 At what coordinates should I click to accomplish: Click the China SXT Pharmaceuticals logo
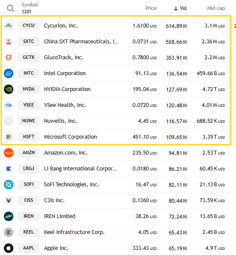click(9, 42)
